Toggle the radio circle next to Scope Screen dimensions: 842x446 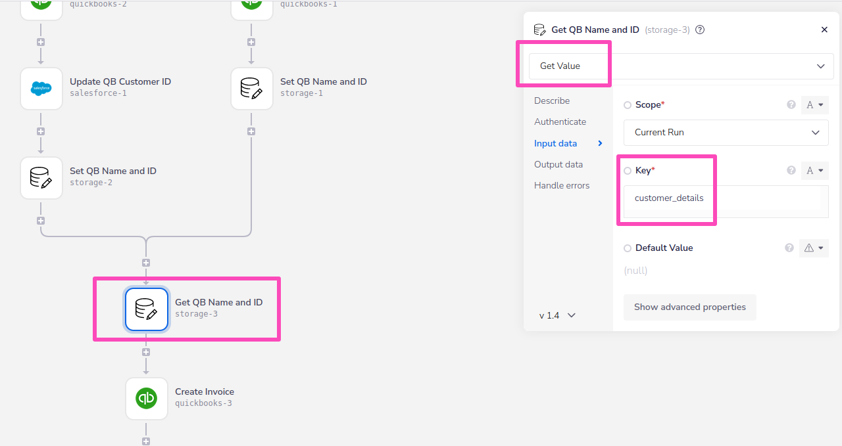click(x=628, y=105)
